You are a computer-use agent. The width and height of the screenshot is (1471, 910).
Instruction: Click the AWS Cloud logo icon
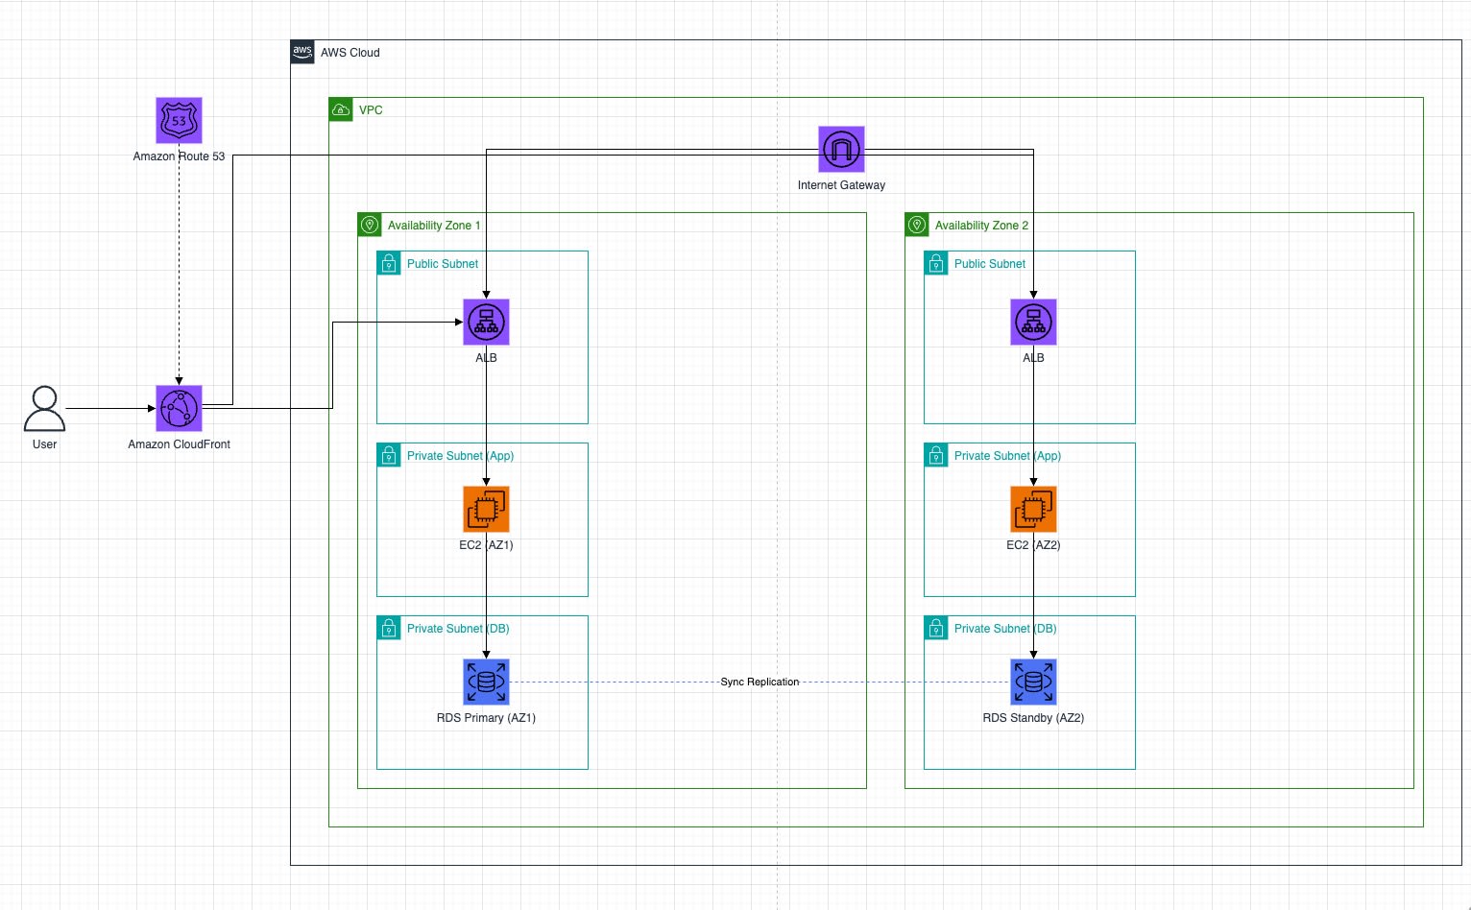click(x=302, y=52)
